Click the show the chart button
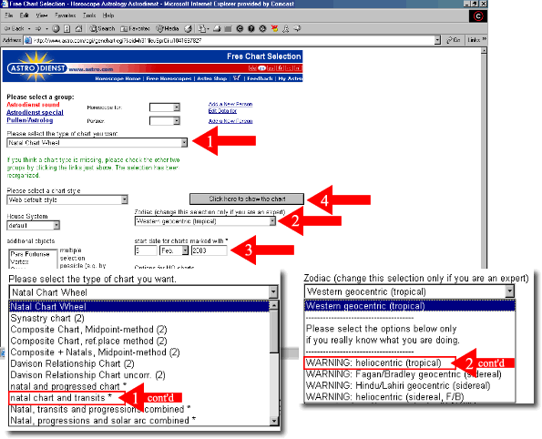The width and height of the screenshot is (542, 439). pos(247,199)
